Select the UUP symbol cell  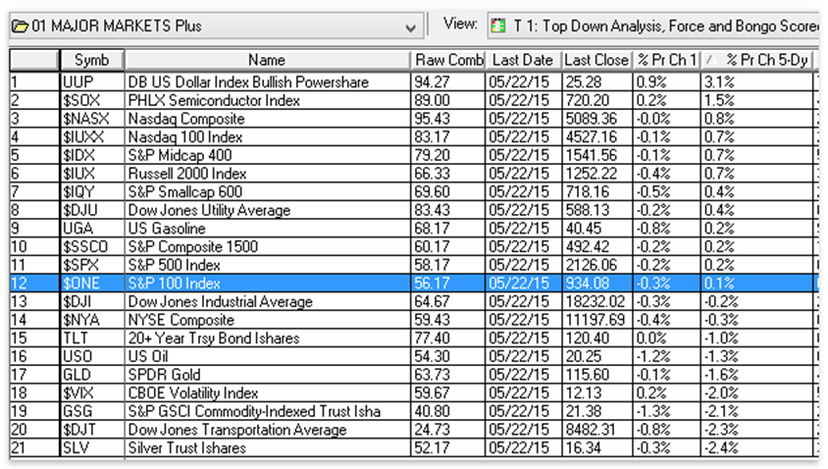(x=92, y=81)
